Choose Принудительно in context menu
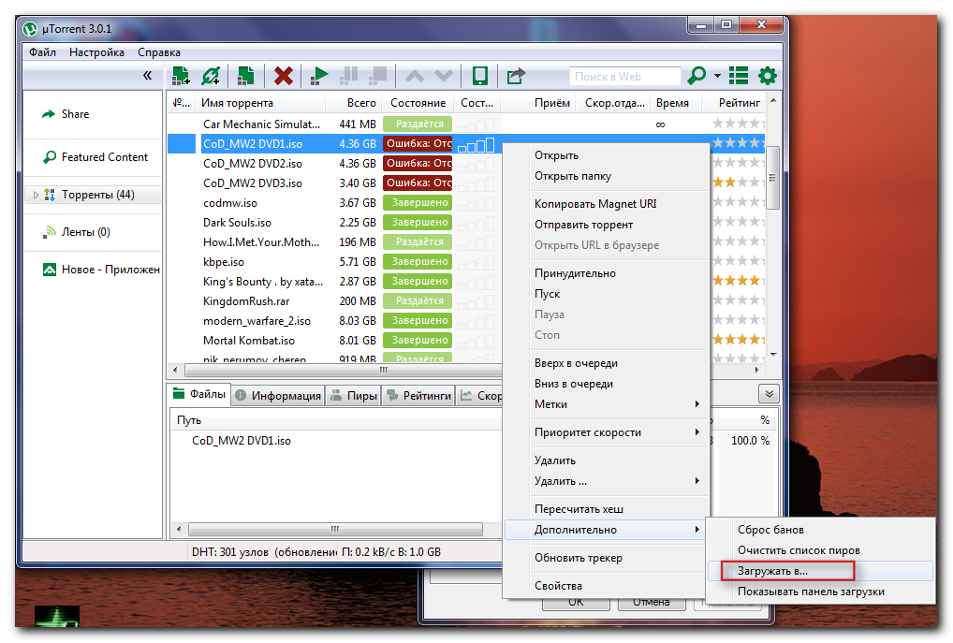The width and height of the screenshot is (953, 643). (x=607, y=273)
